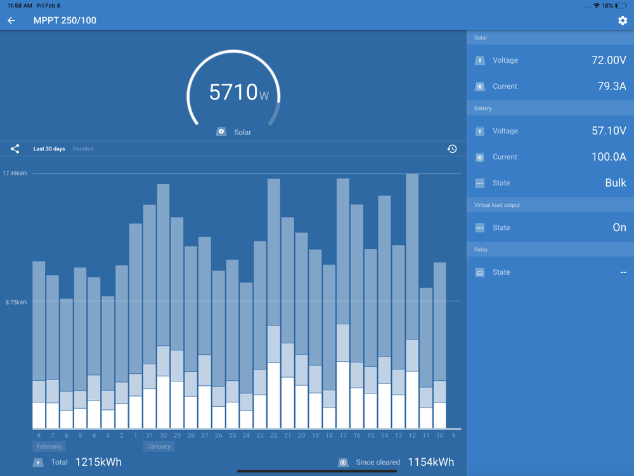Tap the Total yield icon
The width and height of the screenshot is (634, 476).
38,462
